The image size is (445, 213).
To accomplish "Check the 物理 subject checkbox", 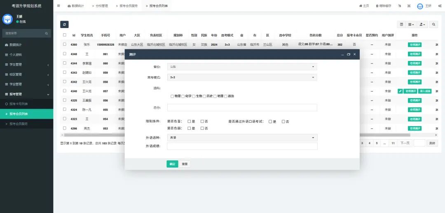I will pos(172,96).
